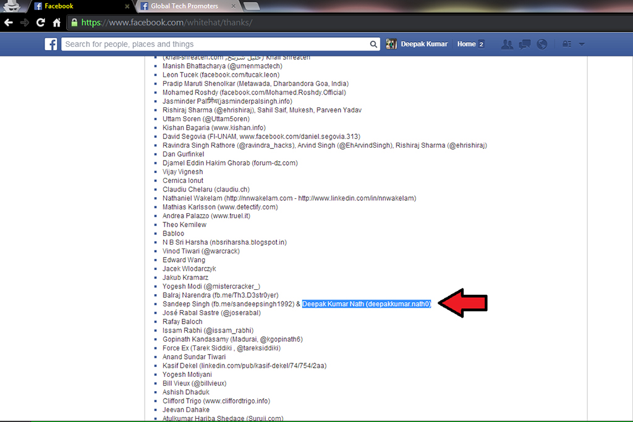The width and height of the screenshot is (633, 422).
Task: Go back with browser back arrow
Action: tap(9, 23)
